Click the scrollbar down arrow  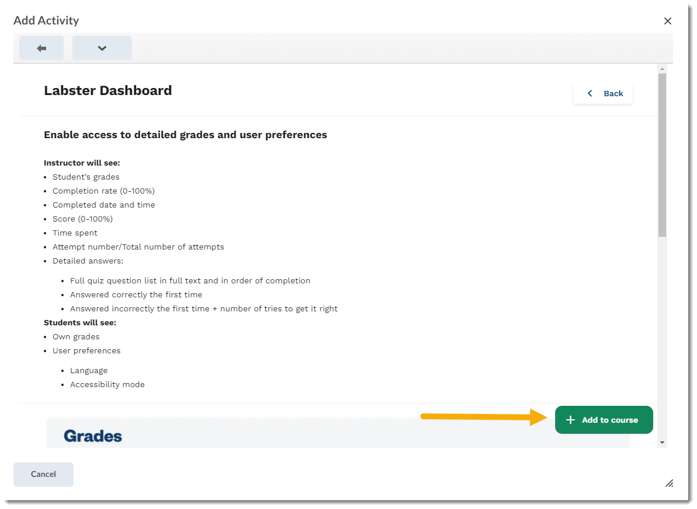point(662,443)
